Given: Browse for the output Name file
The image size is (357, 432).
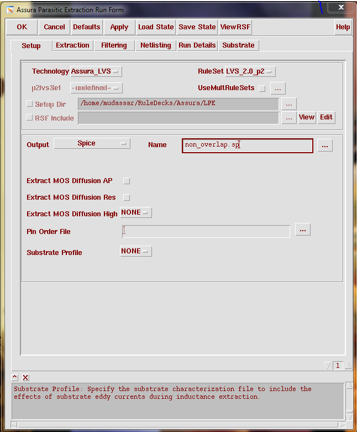Looking at the screenshot, I should click(325, 145).
